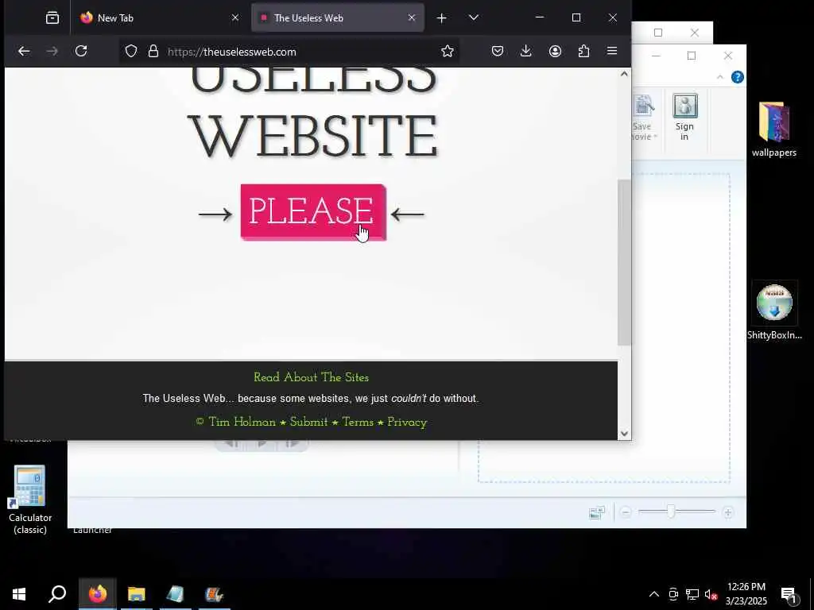Click Movie Maker play button
Image resolution: width=814 pixels, height=610 pixels.
tap(262, 443)
